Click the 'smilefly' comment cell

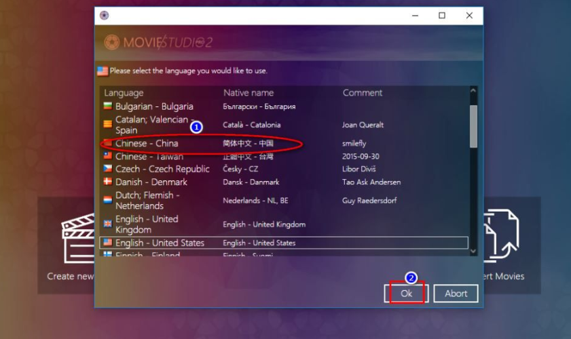[354, 143]
